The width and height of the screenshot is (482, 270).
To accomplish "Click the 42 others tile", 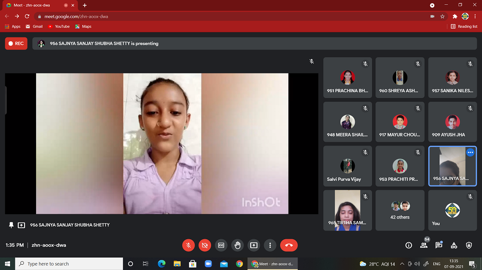I will coord(400,210).
